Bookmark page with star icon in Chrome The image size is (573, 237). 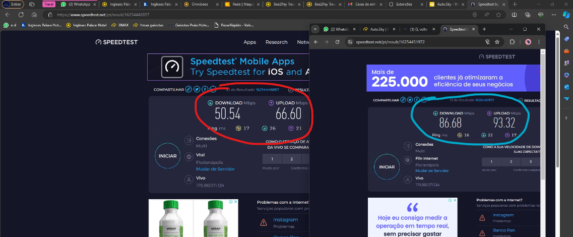497,42
